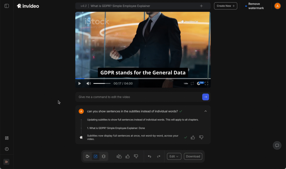Open the apps grid in the left sidebar
The image size is (286, 169).
tap(7, 138)
